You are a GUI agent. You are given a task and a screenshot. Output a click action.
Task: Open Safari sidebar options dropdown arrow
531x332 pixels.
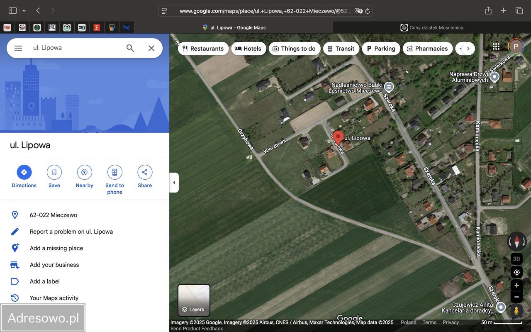coord(24,11)
